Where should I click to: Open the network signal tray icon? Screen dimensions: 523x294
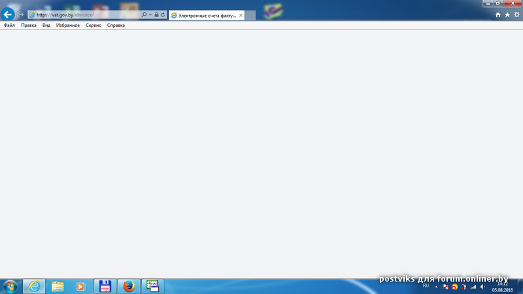pos(473,287)
